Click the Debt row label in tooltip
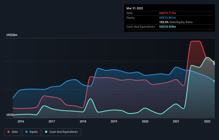The height and width of the screenshot is (140, 219). click(129, 13)
